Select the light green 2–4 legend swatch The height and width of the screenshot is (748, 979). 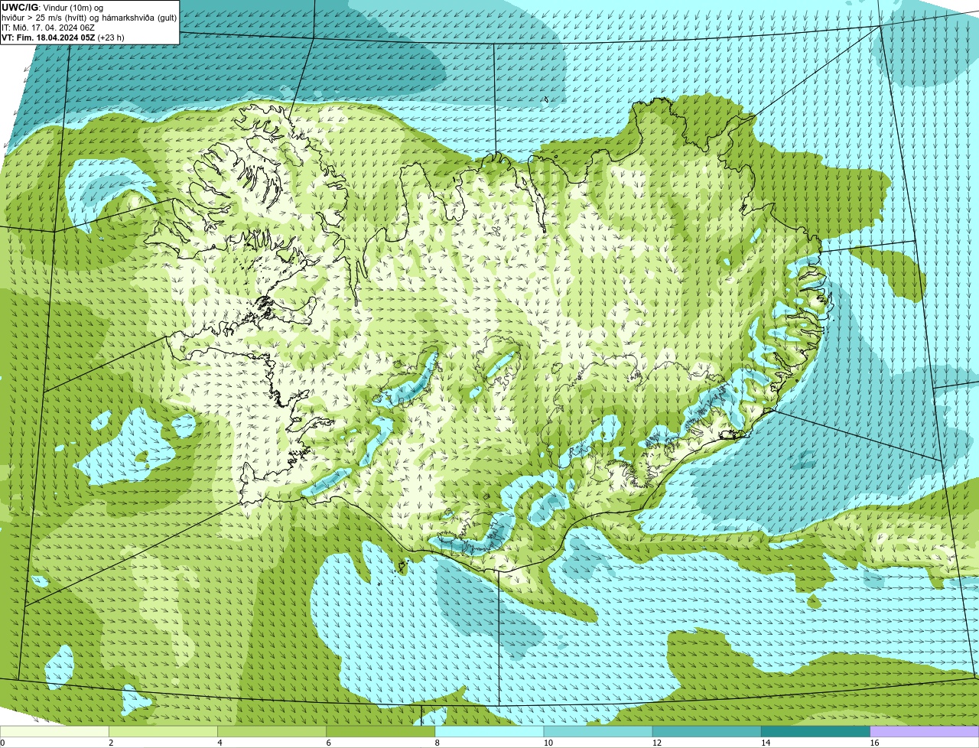pyautogui.click(x=163, y=731)
